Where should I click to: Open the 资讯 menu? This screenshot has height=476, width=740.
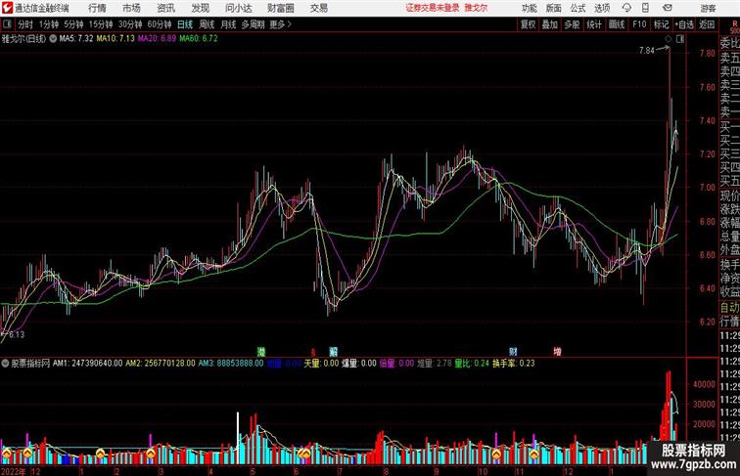coord(165,8)
